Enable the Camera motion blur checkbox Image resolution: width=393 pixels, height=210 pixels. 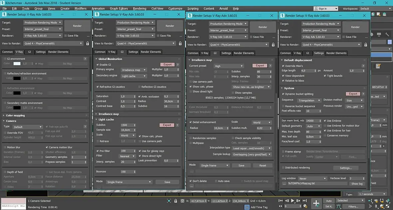(x=47, y=147)
